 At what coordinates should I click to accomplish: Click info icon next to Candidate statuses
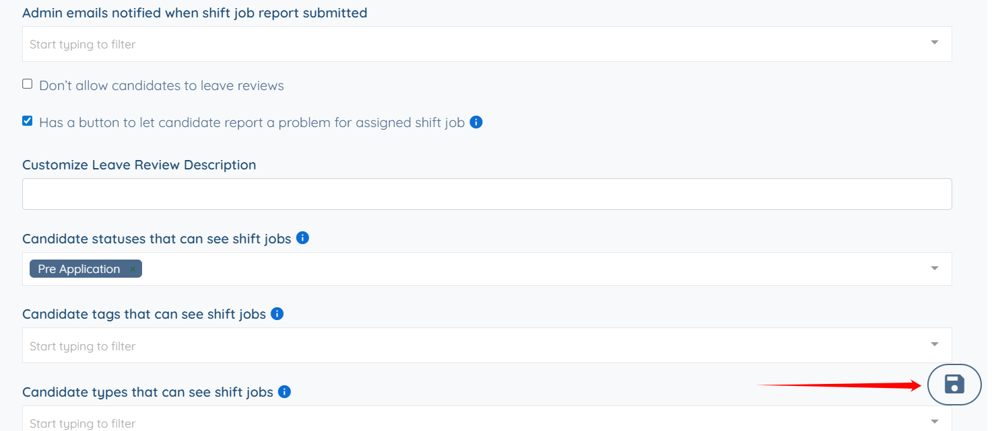[302, 238]
